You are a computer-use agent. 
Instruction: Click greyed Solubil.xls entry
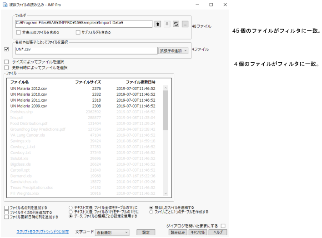tap(19, 159)
